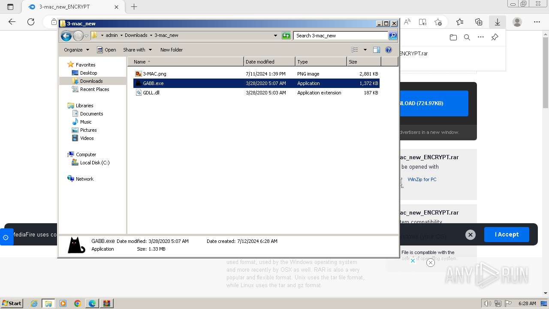Open the Music library

[86, 122]
